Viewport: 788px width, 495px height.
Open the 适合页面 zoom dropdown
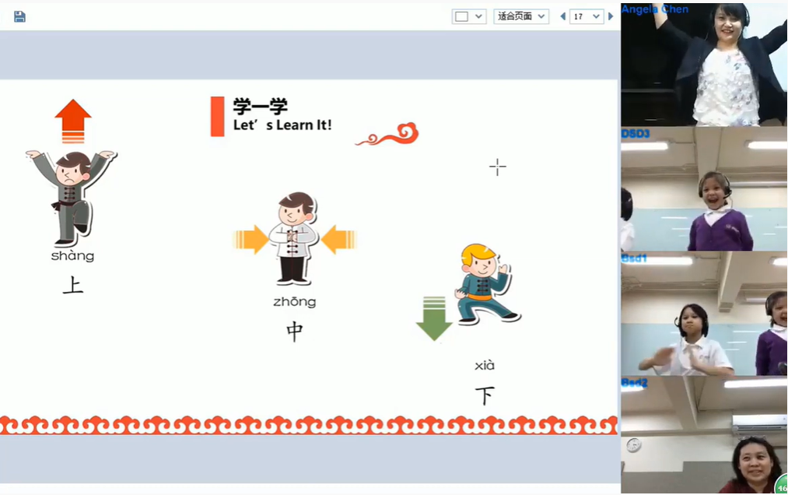(521, 16)
